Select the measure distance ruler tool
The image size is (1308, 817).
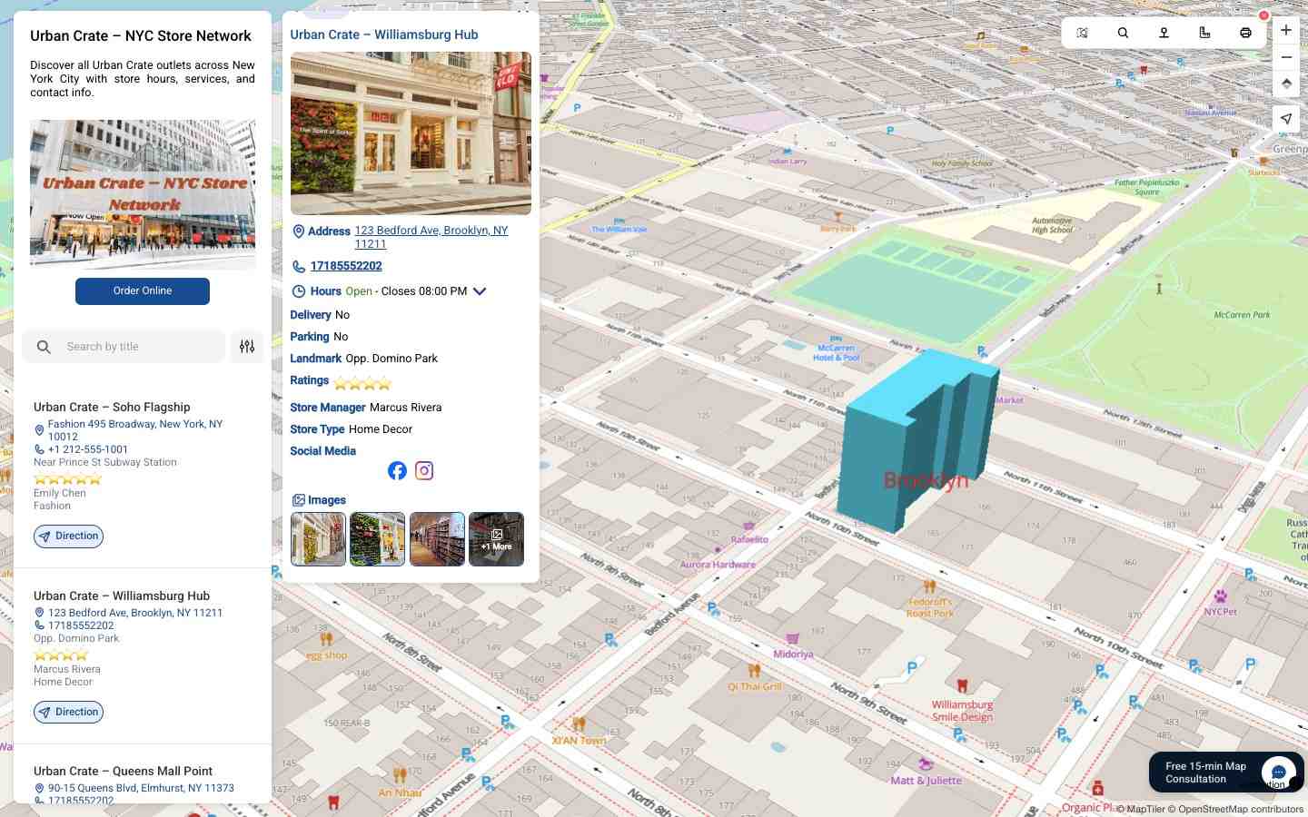(1204, 33)
